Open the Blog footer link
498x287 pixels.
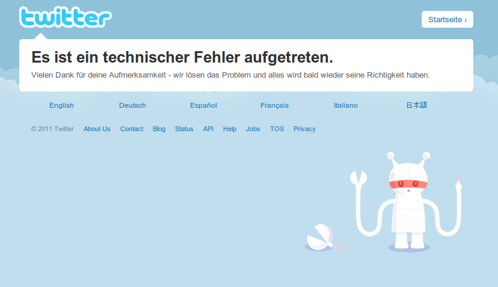point(159,129)
